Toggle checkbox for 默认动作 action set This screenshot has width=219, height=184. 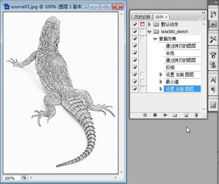click(x=135, y=24)
